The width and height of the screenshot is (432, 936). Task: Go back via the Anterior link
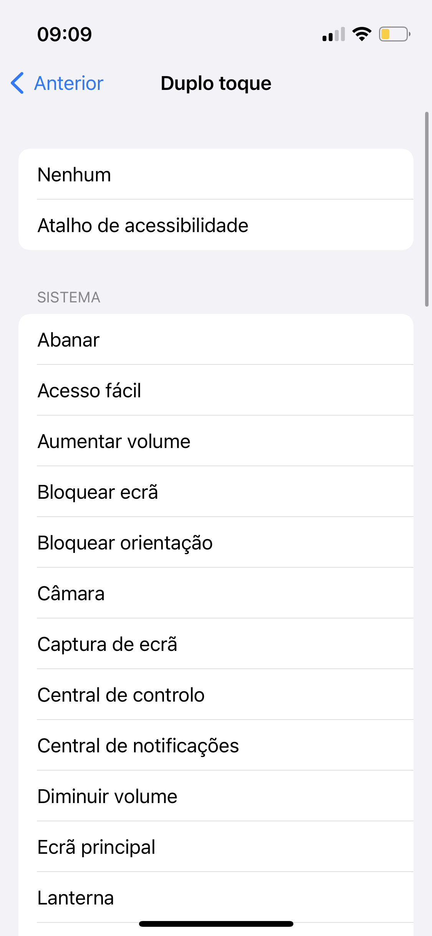tap(69, 83)
